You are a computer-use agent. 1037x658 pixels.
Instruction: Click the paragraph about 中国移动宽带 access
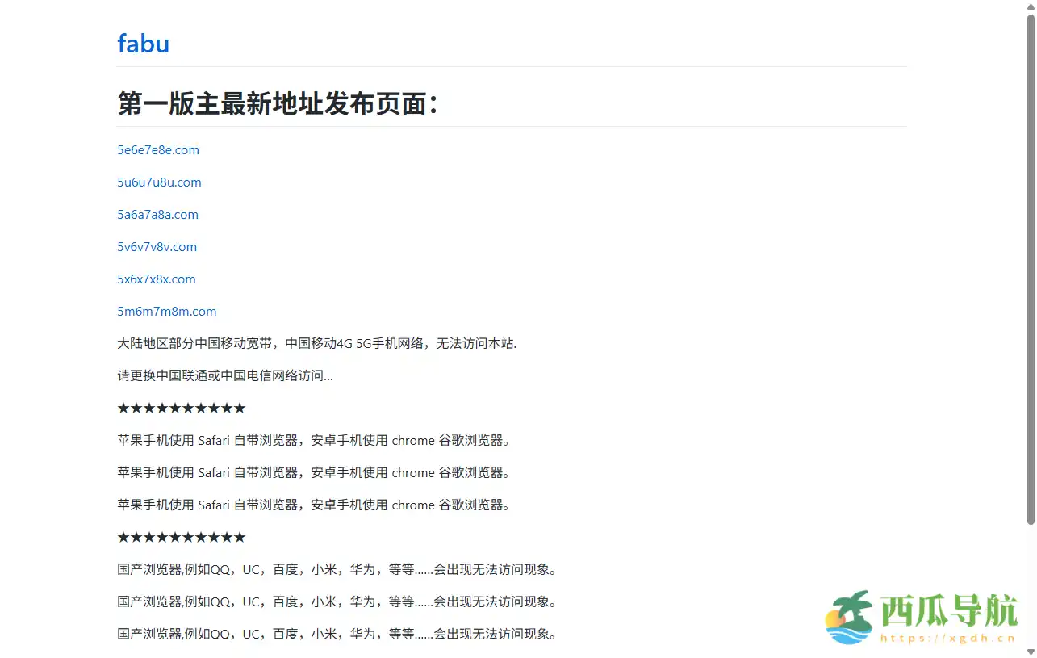pos(316,344)
